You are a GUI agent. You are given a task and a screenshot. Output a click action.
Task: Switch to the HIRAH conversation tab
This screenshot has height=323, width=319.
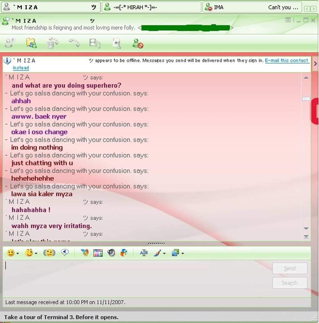coord(151,7)
